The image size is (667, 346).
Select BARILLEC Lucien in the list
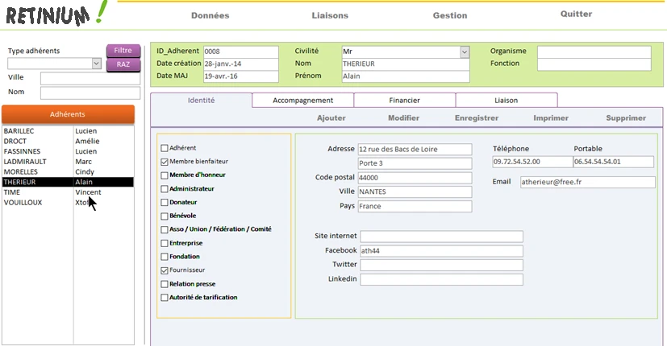[x=68, y=131]
